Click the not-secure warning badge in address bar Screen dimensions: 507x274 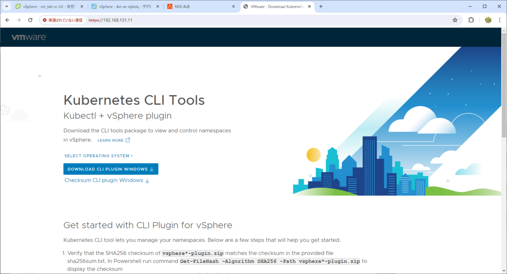click(63, 20)
